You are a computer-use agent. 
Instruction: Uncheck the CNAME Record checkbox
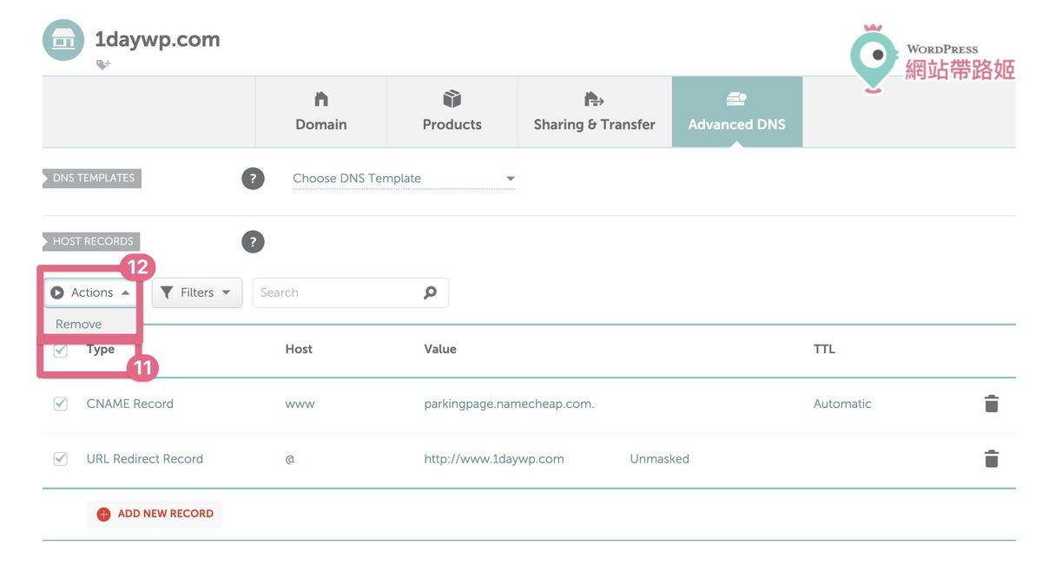click(x=61, y=404)
